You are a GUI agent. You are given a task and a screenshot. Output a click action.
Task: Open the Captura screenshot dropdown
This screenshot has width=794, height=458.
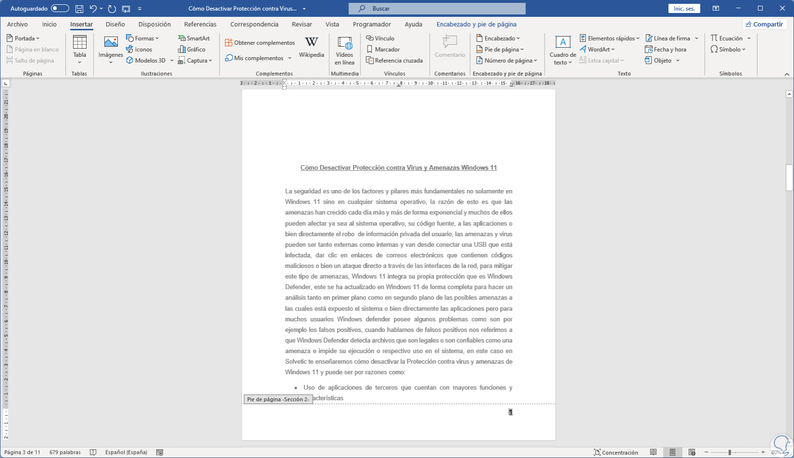pyautogui.click(x=195, y=61)
